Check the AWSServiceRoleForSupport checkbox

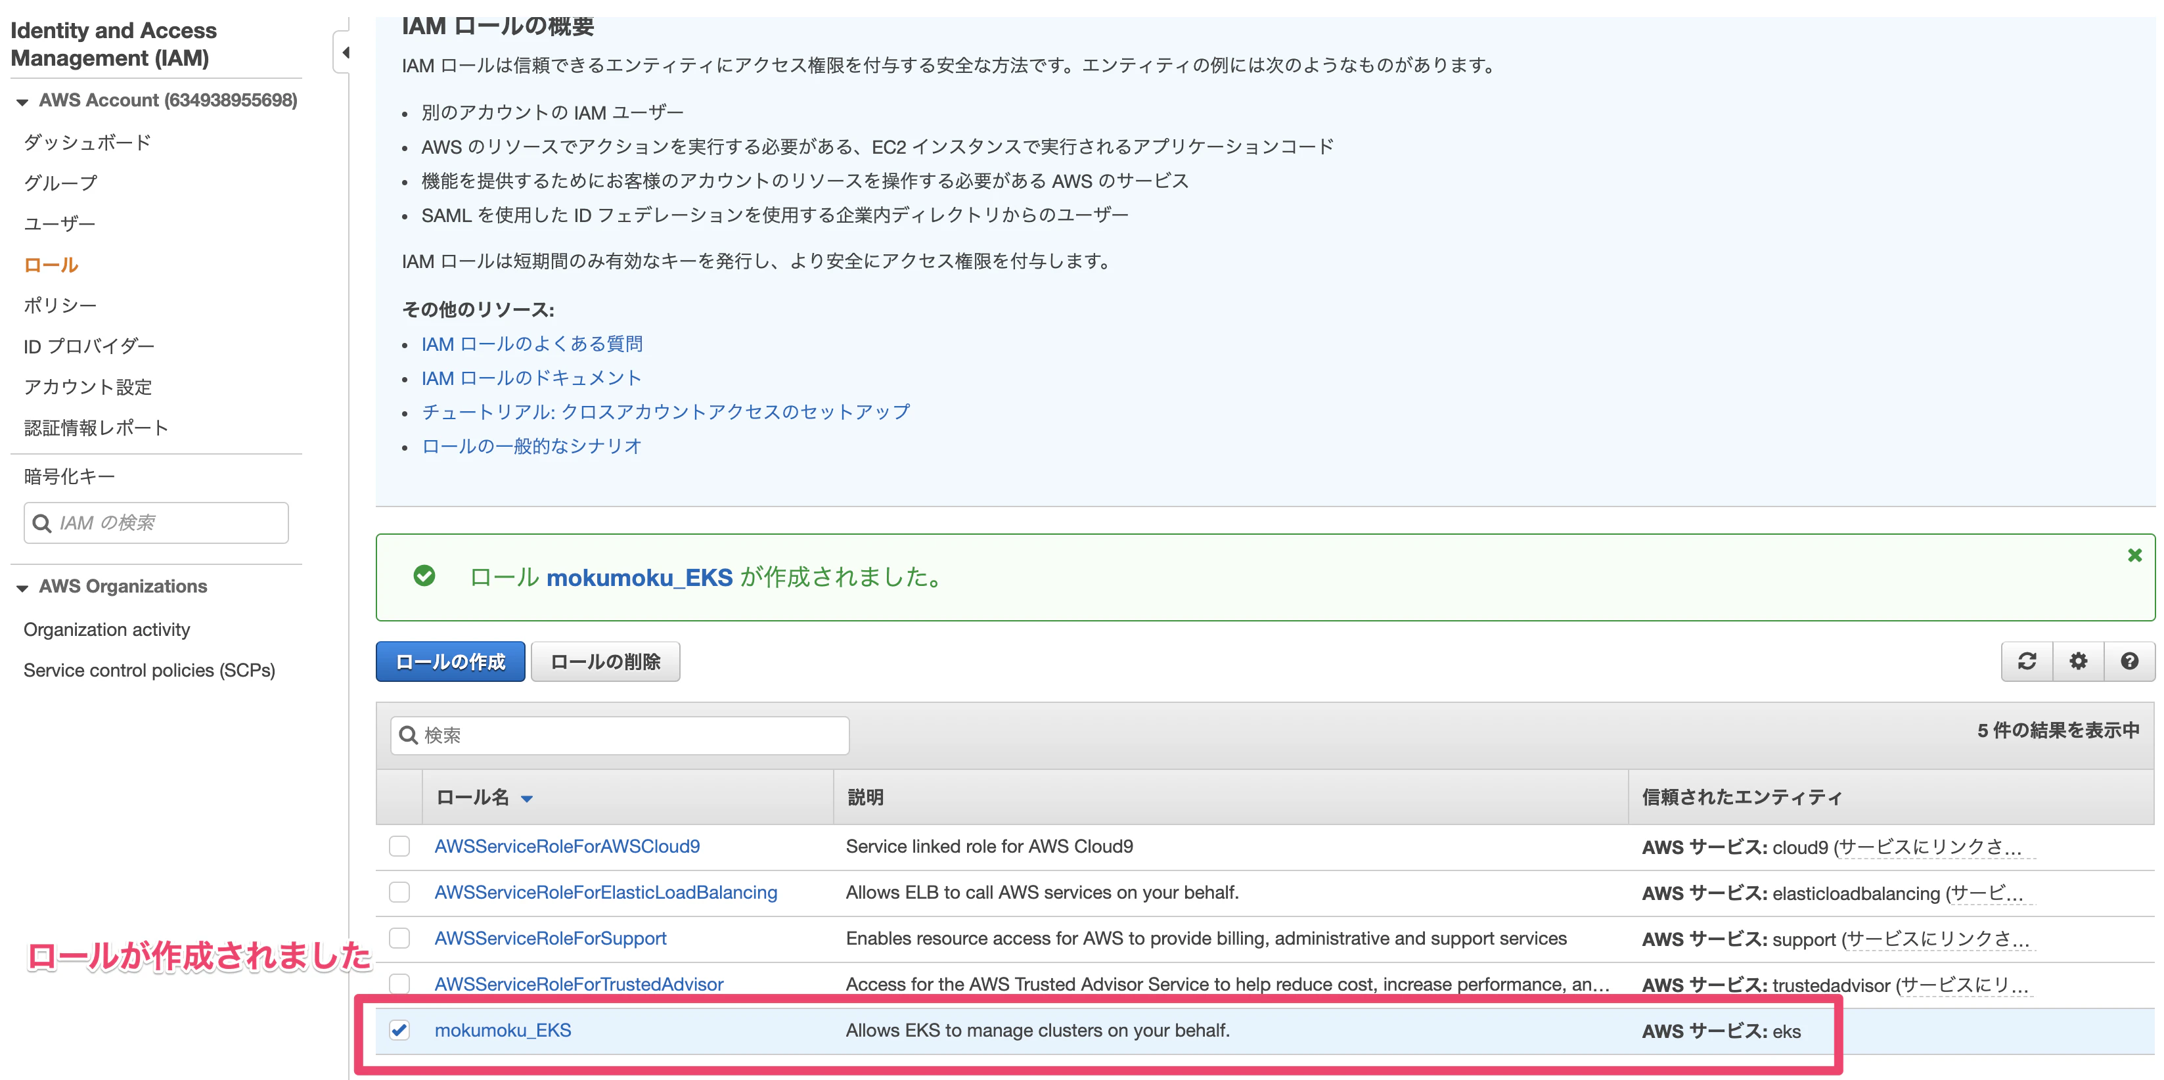tap(399, 938)
